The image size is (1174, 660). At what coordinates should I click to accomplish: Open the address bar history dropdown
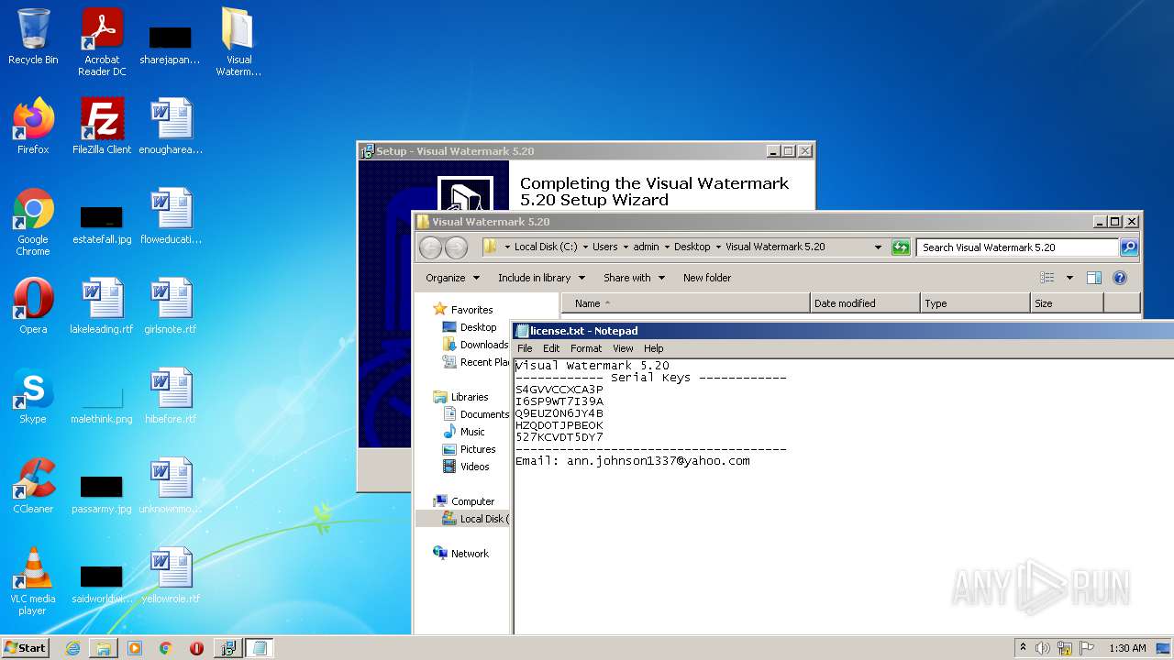pyautogui.click(x=878, y=247)
